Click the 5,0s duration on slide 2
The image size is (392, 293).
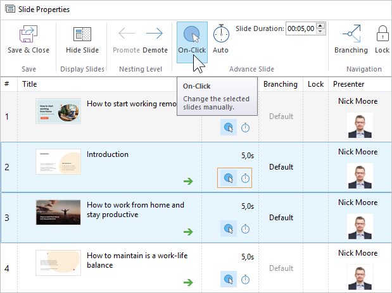click(248, 156)
